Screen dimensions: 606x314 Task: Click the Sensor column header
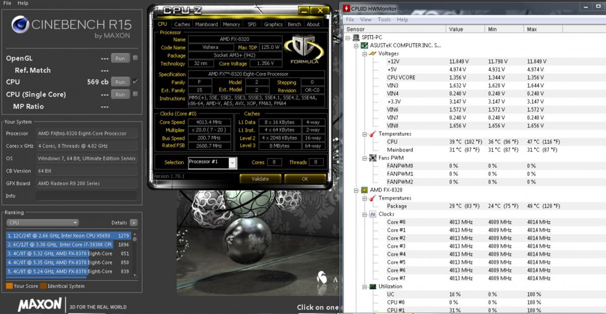[x=394, y=29]
